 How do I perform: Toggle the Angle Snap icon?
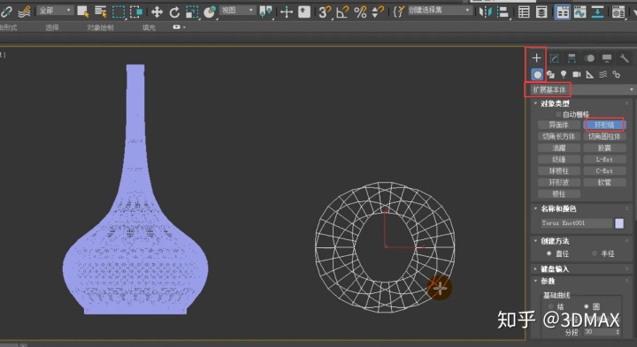342,12
